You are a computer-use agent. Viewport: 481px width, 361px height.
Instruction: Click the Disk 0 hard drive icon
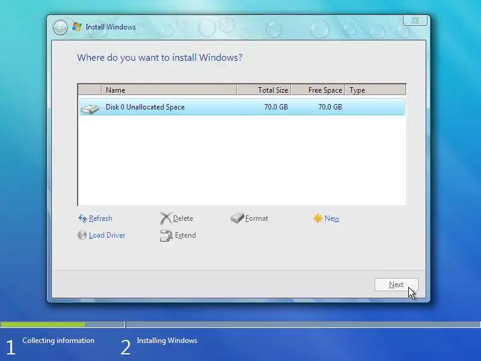tap(90, 108)
